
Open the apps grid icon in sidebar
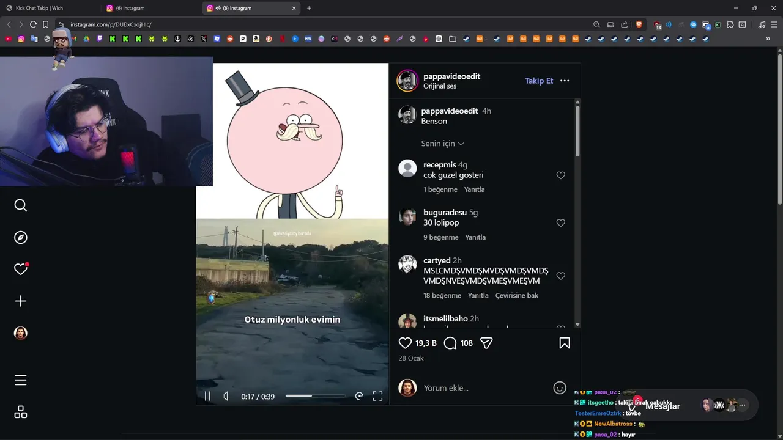[21, 412]
